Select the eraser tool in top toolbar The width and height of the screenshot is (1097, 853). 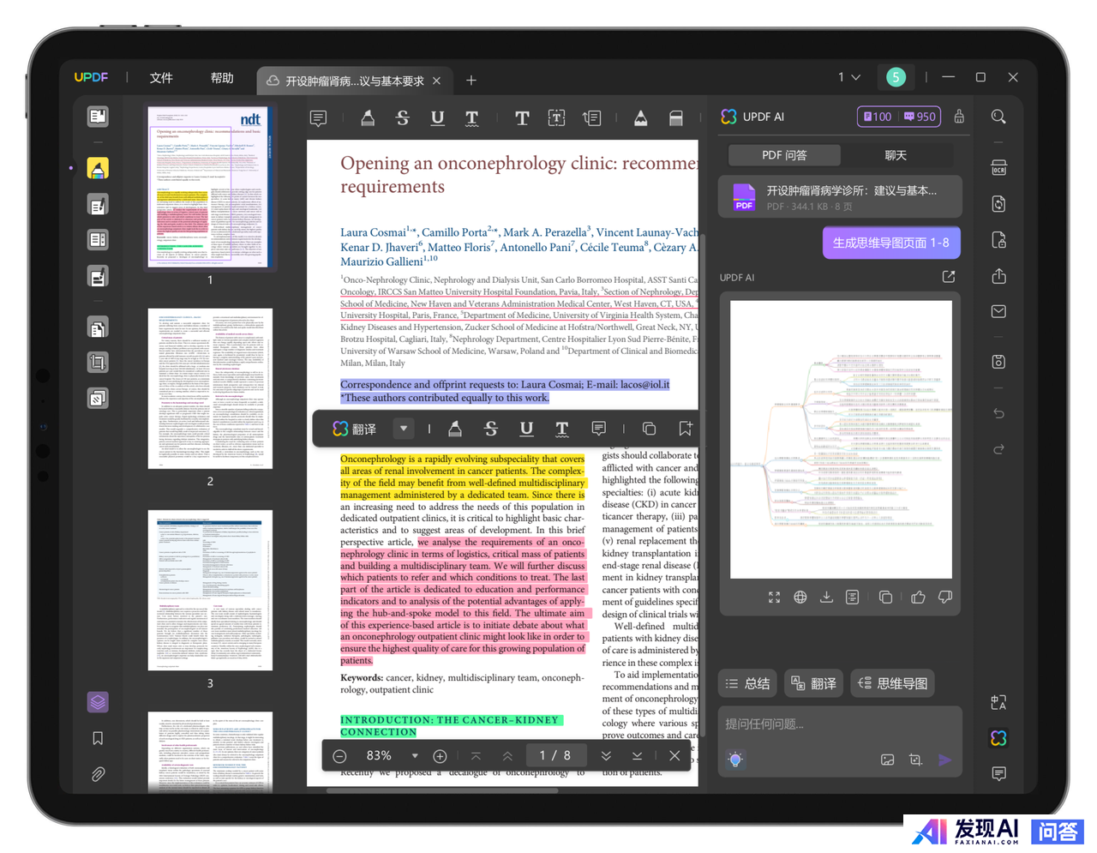(676, 118)
